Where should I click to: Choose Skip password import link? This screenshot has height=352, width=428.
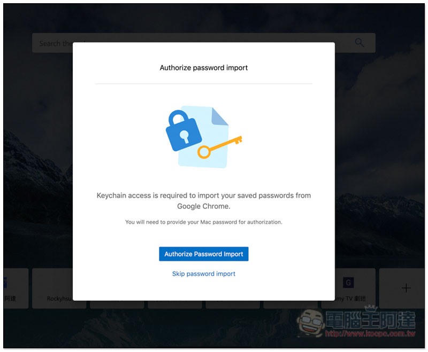pos(204,274)
